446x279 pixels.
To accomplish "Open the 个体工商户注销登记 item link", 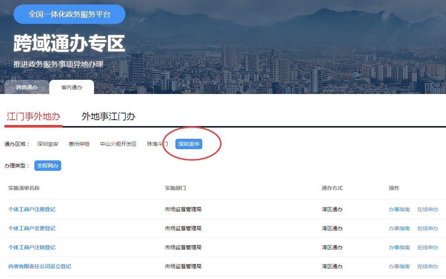I will coord(32,247).
